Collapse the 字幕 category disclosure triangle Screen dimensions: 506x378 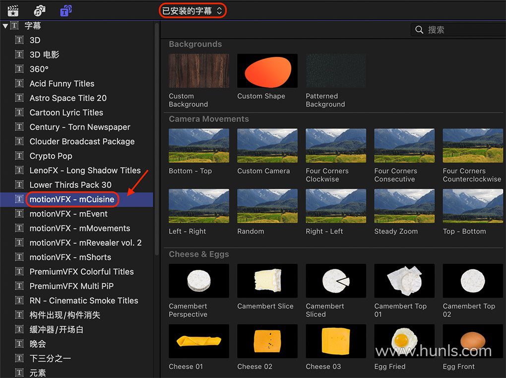[5, 26]
